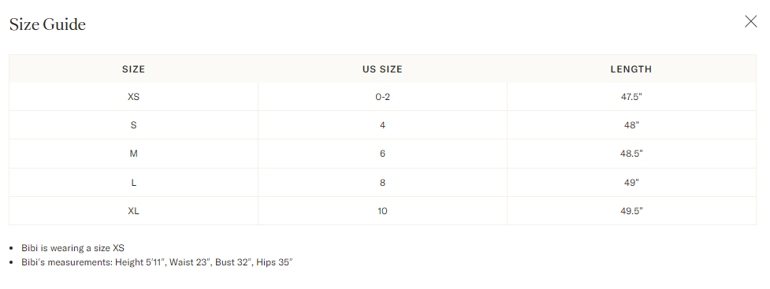The width and height of the screenshot is (770, 289).
Task: Select the S size cell
Action: tap(133, 125)
